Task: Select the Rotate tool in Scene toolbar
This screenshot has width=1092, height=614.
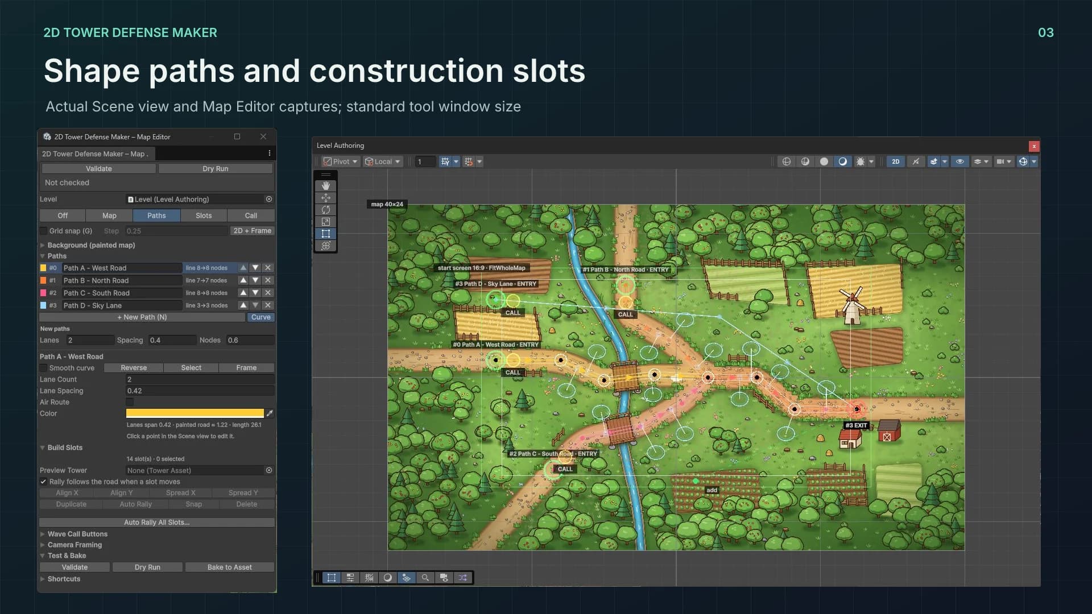Action: pyautogui.click(x=326, y=210)
